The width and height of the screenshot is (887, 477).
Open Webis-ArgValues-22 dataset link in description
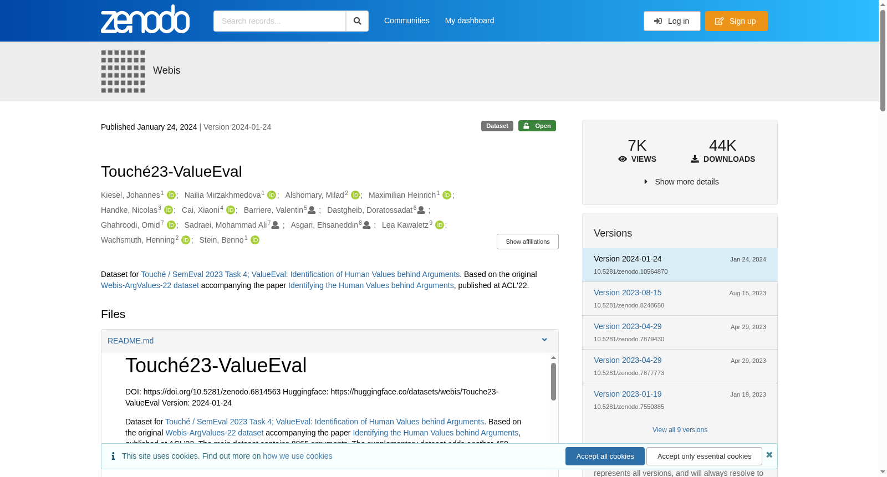150,285
